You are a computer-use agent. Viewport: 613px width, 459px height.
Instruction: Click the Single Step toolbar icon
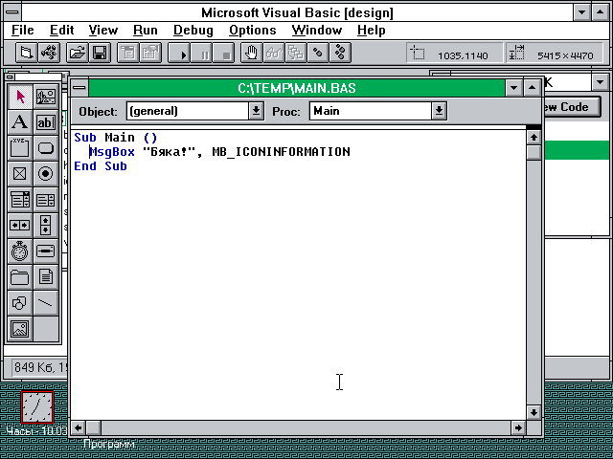[318, 53]
